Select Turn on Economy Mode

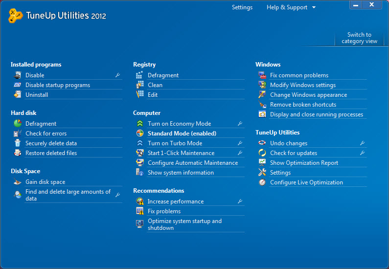pos(180,123)
